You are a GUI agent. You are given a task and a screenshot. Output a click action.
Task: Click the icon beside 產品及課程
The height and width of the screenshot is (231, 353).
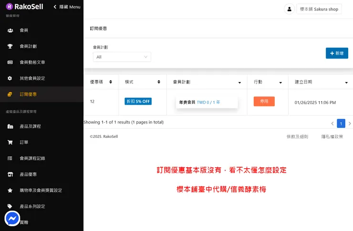pos(10,126)
